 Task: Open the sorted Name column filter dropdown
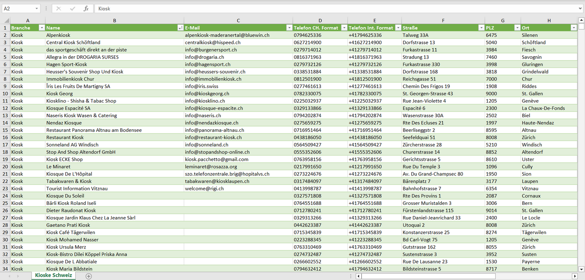(x=180, y=28)
